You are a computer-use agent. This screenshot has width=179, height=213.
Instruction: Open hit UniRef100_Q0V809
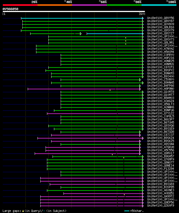pyautogui.click(x=161, y=24)
